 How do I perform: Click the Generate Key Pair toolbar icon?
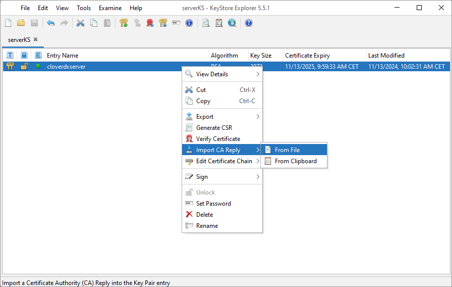(x=124, y=23)
